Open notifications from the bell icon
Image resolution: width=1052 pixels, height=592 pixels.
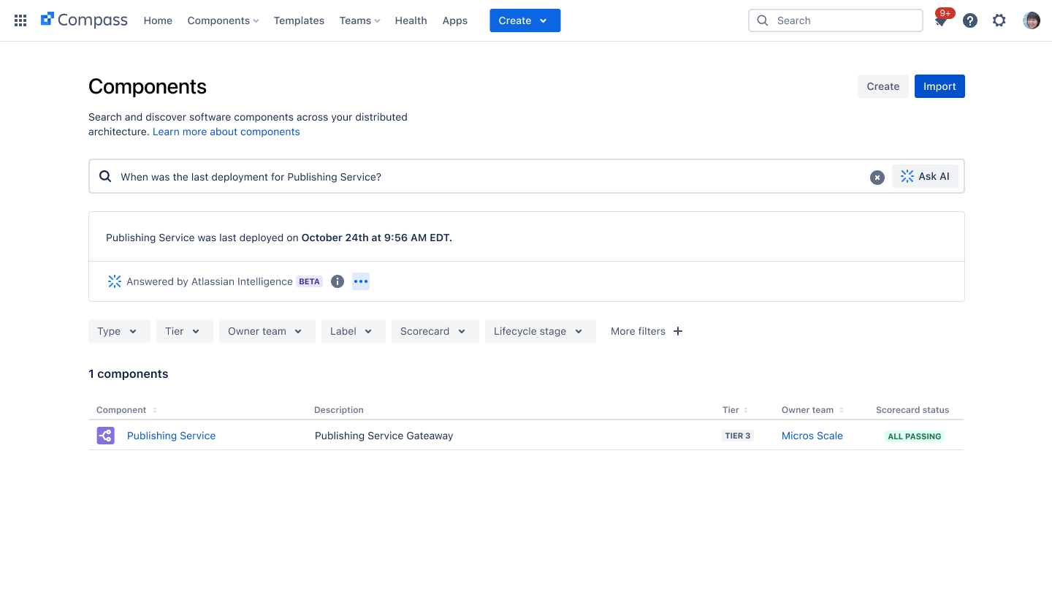(x=941, y=20)
